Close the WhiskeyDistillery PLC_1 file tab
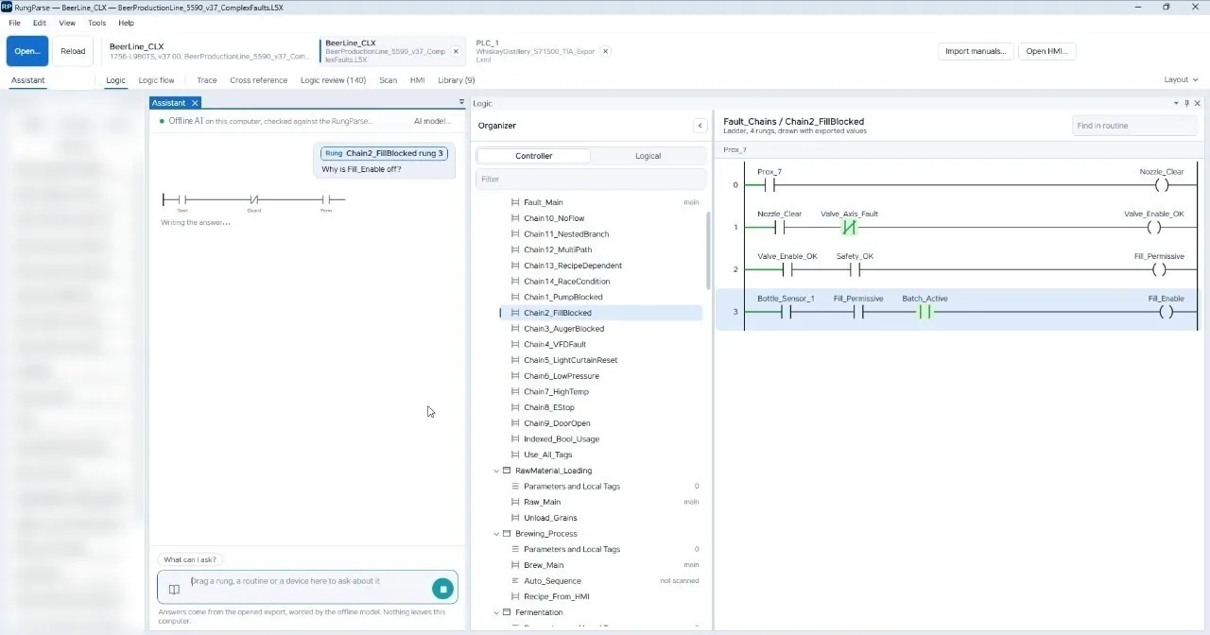The image size is (1210, 635). click(x=606, y=51)
